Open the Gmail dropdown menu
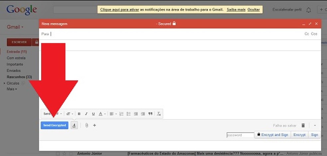Screen dimensions: 327x156 [x=15, y=27]
